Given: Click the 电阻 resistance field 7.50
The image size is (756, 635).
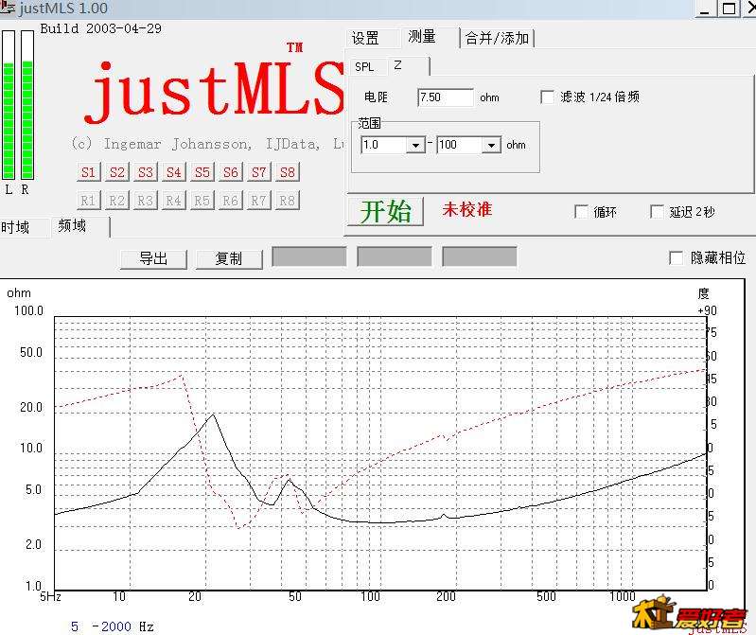Looking at the screenshot, I should click(445, 97).
